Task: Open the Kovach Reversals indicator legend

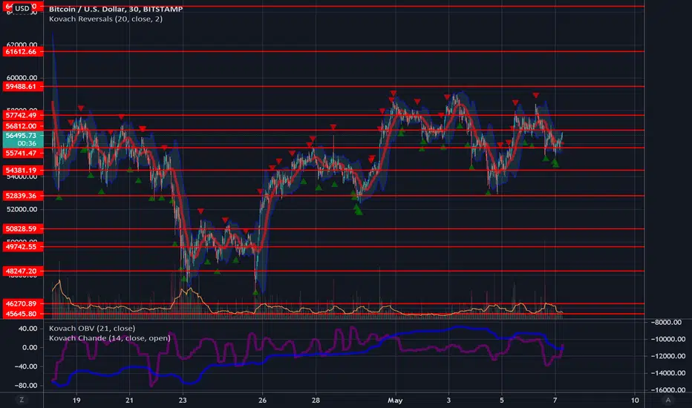Action: (x=106, y=19)
